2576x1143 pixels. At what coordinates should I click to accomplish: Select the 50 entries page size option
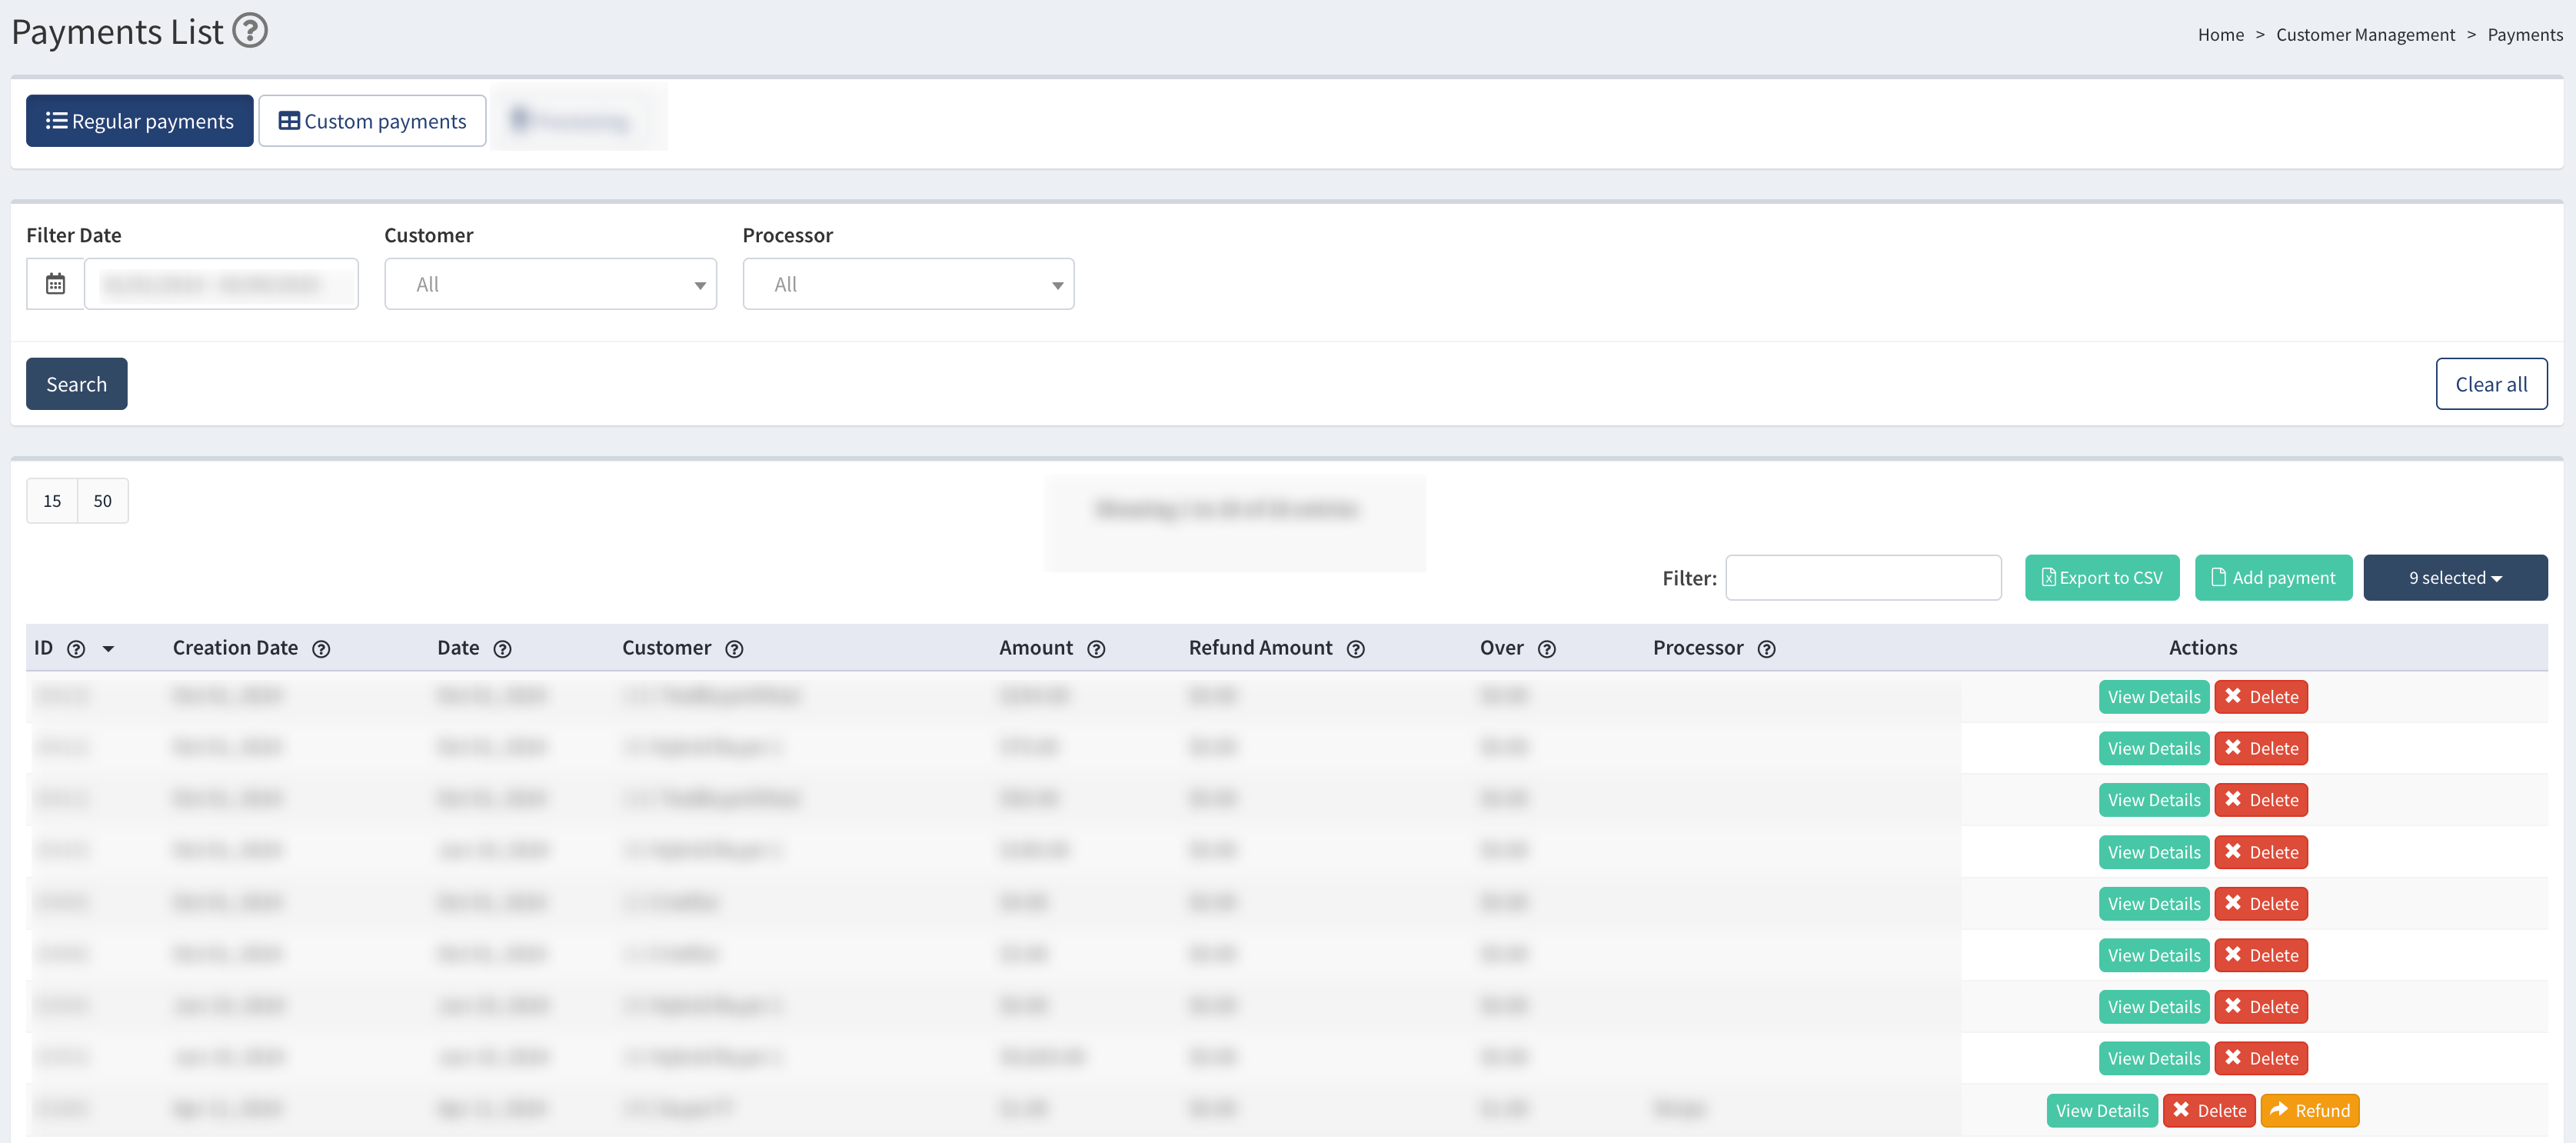[102, 500]
